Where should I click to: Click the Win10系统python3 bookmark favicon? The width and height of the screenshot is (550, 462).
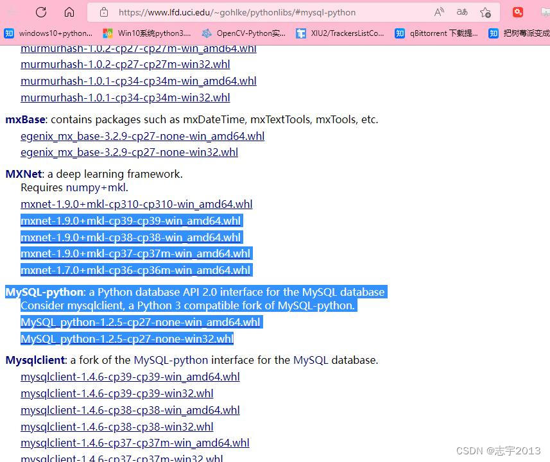tap(108, 33)
